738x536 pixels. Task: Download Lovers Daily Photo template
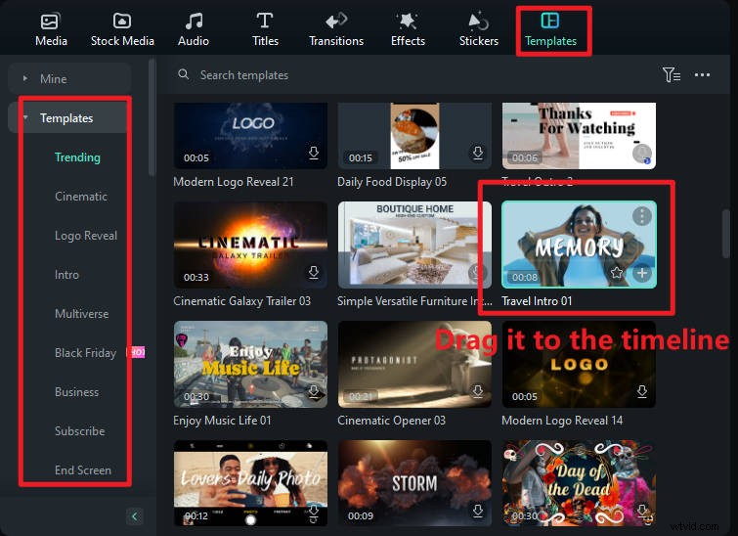point(314,512)
